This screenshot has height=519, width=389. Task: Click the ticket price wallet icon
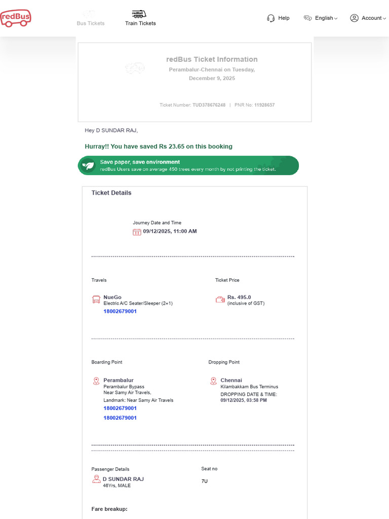[x=220, y=300]
